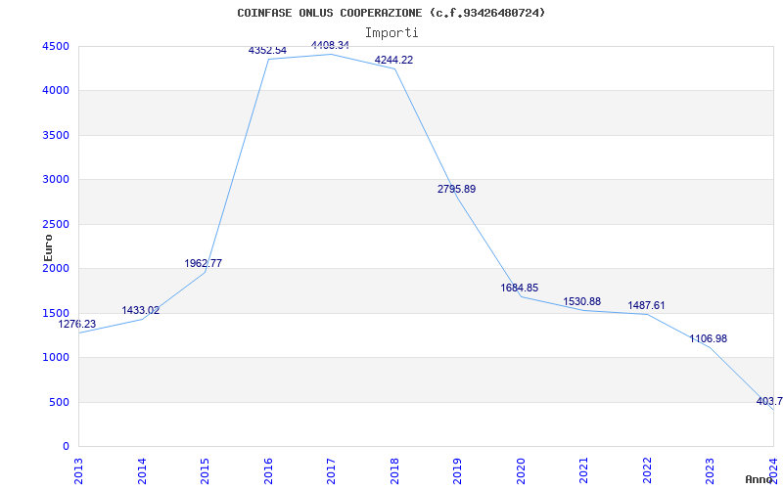Viewport: 783px width, 489px height.
Task: Click the data label 1487.61
Action: click(646, 305)
